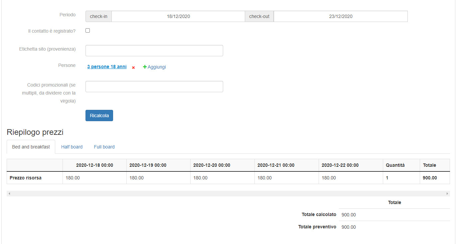
Task: Switch to the Half board tab
Action: tap(72, 147)
